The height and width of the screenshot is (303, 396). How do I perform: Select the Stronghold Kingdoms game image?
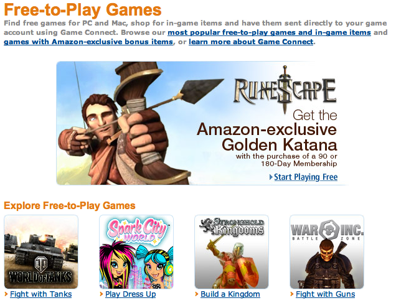232,252
